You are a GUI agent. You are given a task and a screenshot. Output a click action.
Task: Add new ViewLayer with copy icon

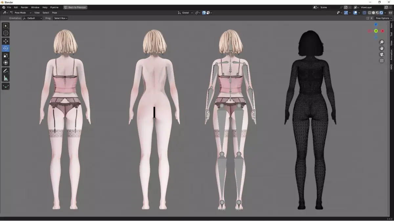click(x=386, y=7)
